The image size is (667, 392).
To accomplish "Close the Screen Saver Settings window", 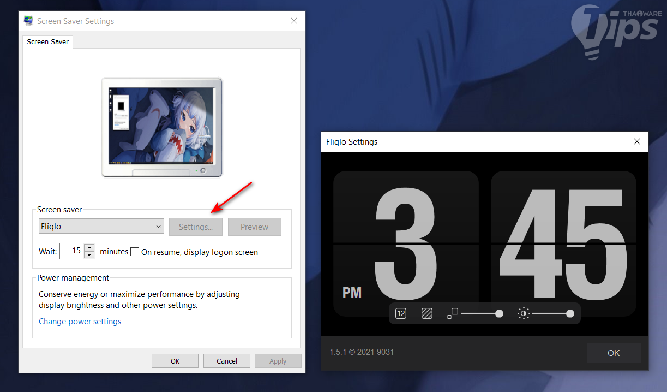I will (x=294, y=21).
